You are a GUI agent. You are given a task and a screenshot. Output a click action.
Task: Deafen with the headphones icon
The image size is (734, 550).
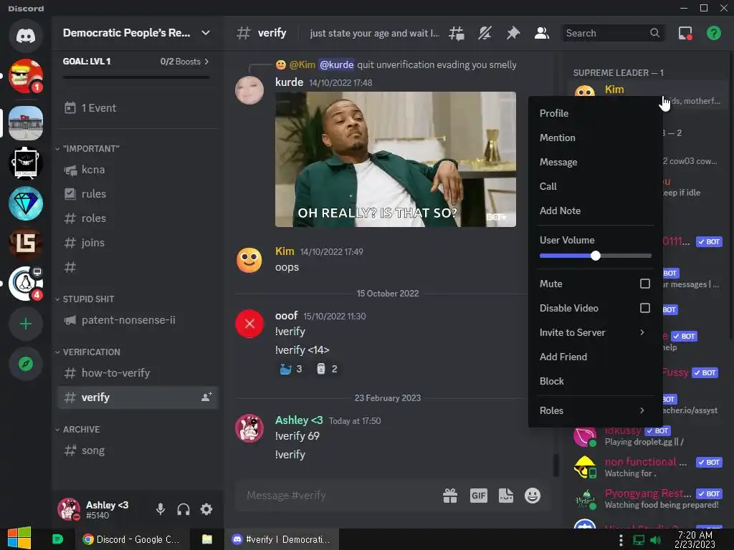[183, 509]
